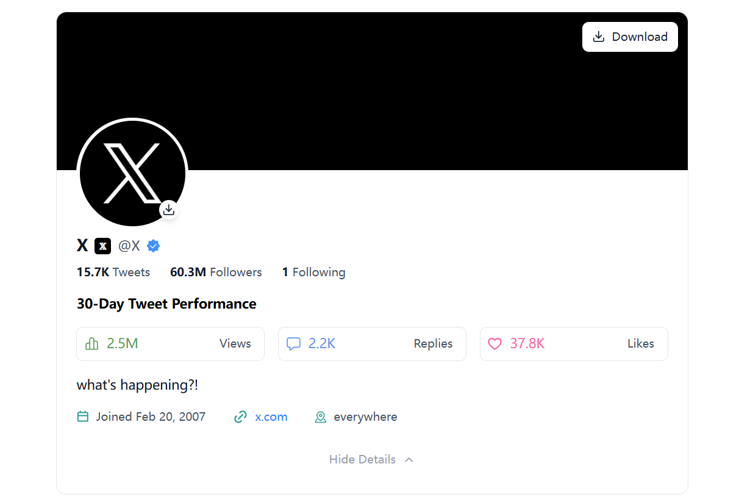
Task: Open the X profile avatar image
Action: [x=132, y=173]
